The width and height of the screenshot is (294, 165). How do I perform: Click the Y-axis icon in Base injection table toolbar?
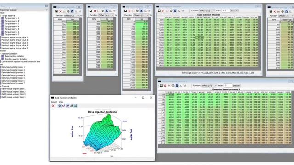tap(183, 11)
